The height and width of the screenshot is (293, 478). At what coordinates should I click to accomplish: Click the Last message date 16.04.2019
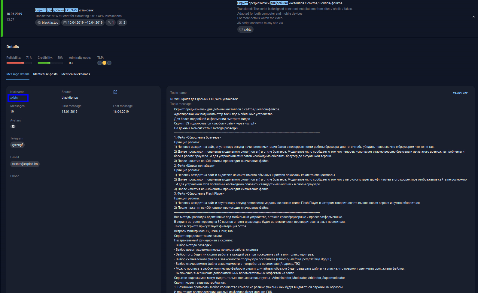click(121, 112)
